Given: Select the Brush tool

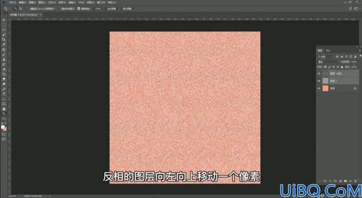Looking at the screenshot, I should coord(4,55).
